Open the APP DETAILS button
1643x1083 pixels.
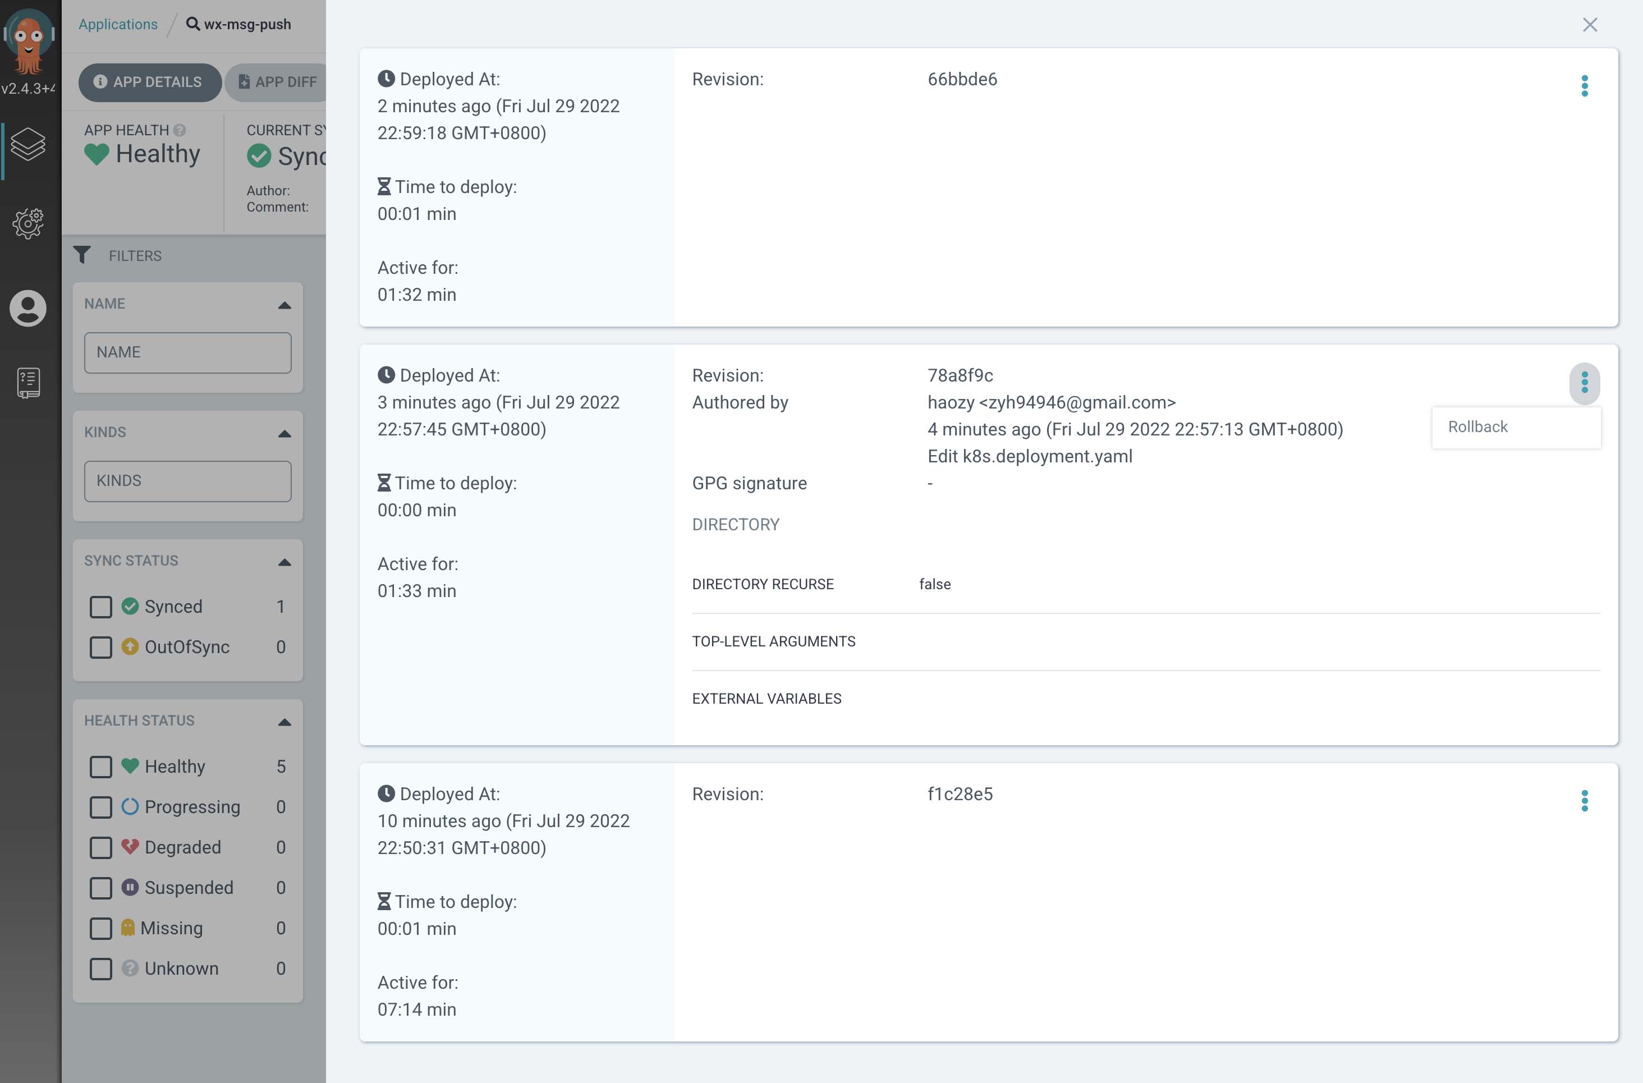(x=150, y=82)
